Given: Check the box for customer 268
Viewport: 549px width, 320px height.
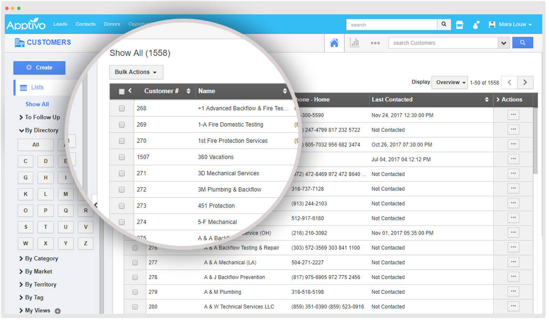Looking at the screenshot, I should (122, 108).
